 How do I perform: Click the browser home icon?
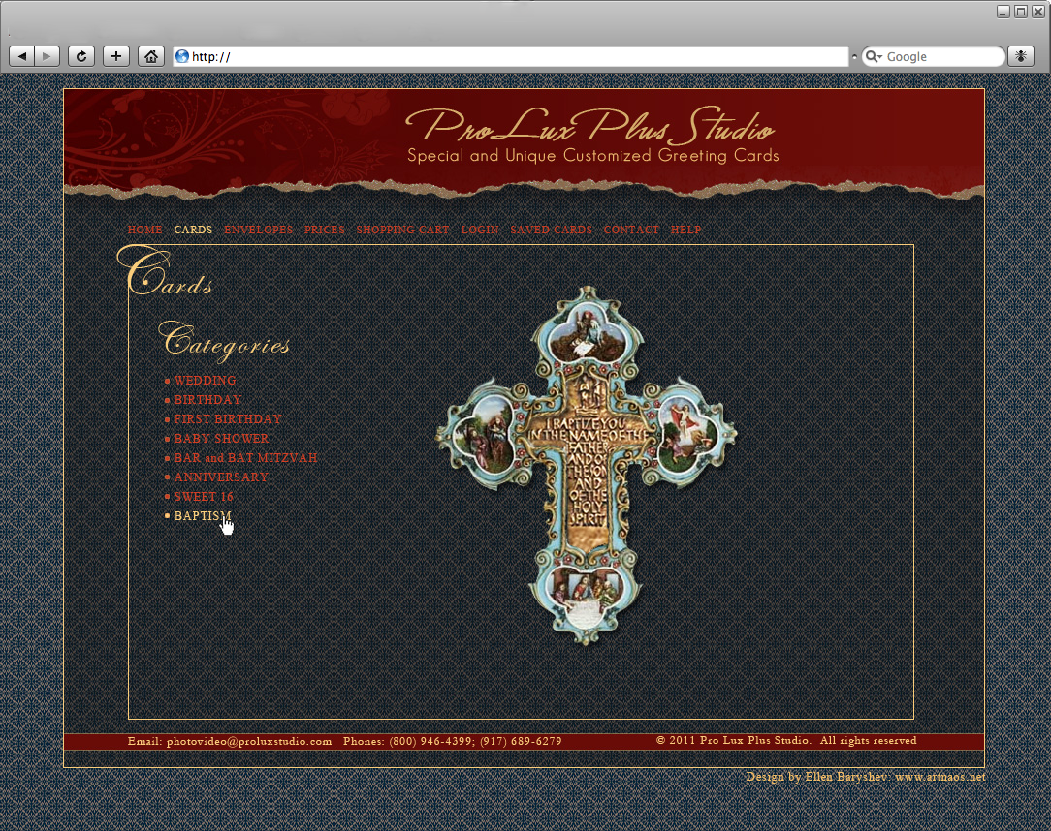pyautogui.click(x=150, y=55)
